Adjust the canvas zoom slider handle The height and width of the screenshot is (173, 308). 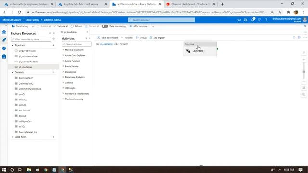[x=304, y=72]
